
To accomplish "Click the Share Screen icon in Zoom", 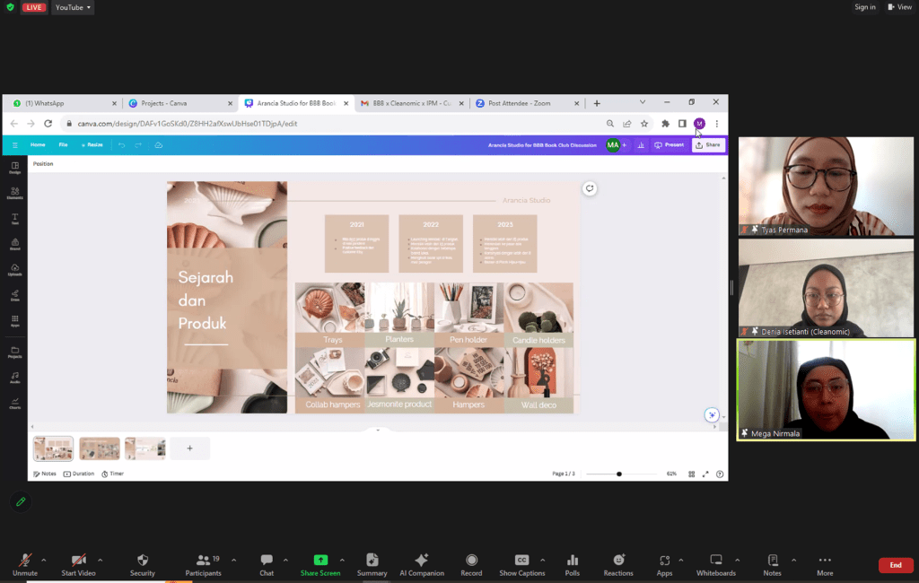I will coord(320,560).
